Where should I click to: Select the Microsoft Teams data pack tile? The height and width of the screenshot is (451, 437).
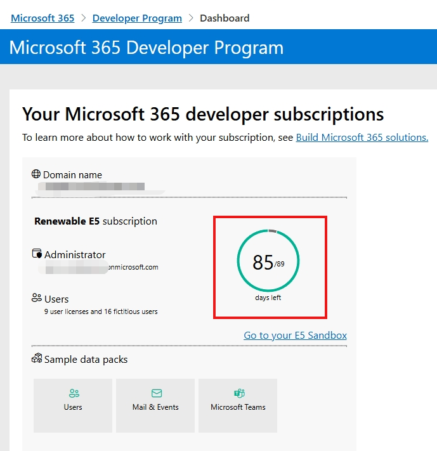coord(238,405)
